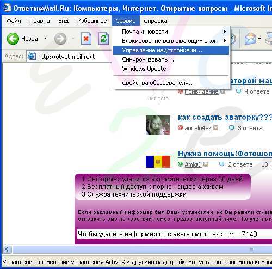Click the 4 ответа answers count
The image size is (272, 269).
click(x=257, y=91)
